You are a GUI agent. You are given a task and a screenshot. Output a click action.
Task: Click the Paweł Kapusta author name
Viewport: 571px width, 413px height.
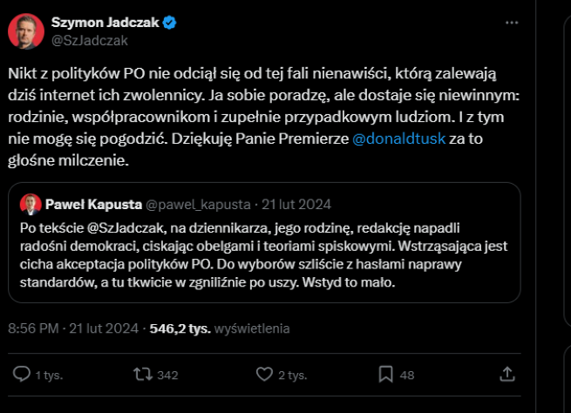pyautogui.click(x=93, y=205)
